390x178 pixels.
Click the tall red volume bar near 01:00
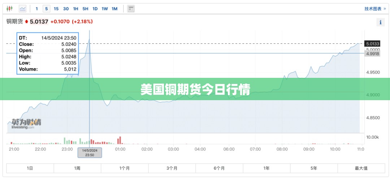(x=120, y=140)
